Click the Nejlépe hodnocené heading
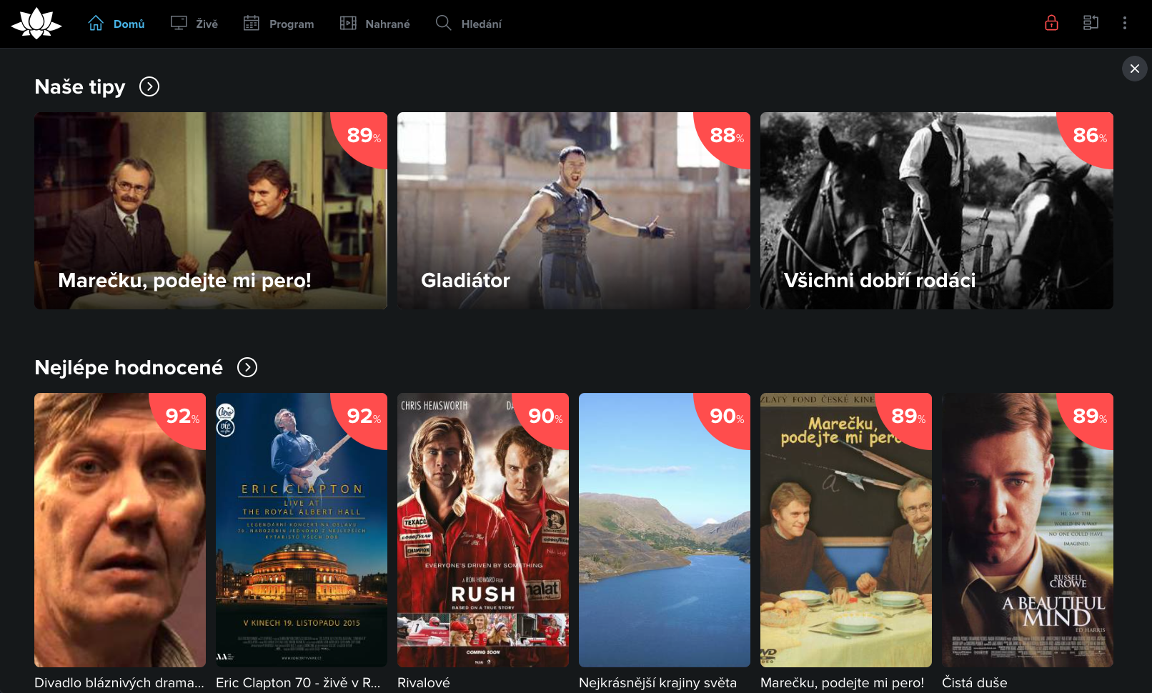 129,368
